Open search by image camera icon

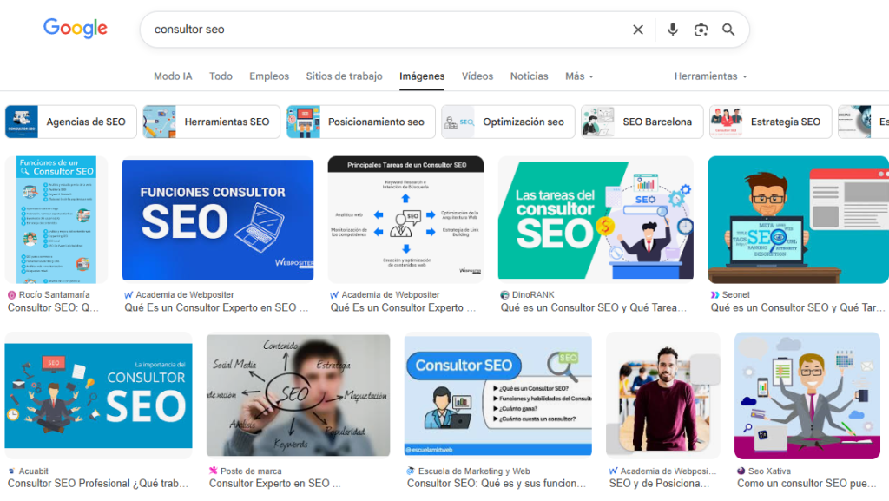(701, 30)
